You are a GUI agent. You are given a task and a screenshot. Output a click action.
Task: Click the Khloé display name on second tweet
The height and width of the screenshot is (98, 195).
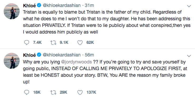pyautogui.click(x=30, y=55)
